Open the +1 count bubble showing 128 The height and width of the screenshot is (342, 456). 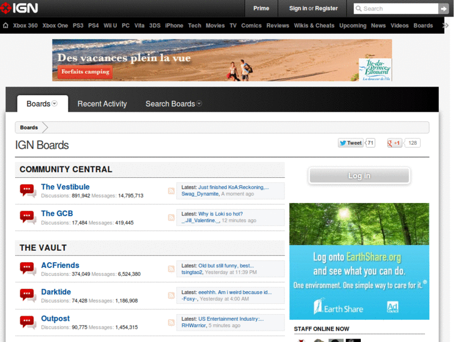[412, 143]
